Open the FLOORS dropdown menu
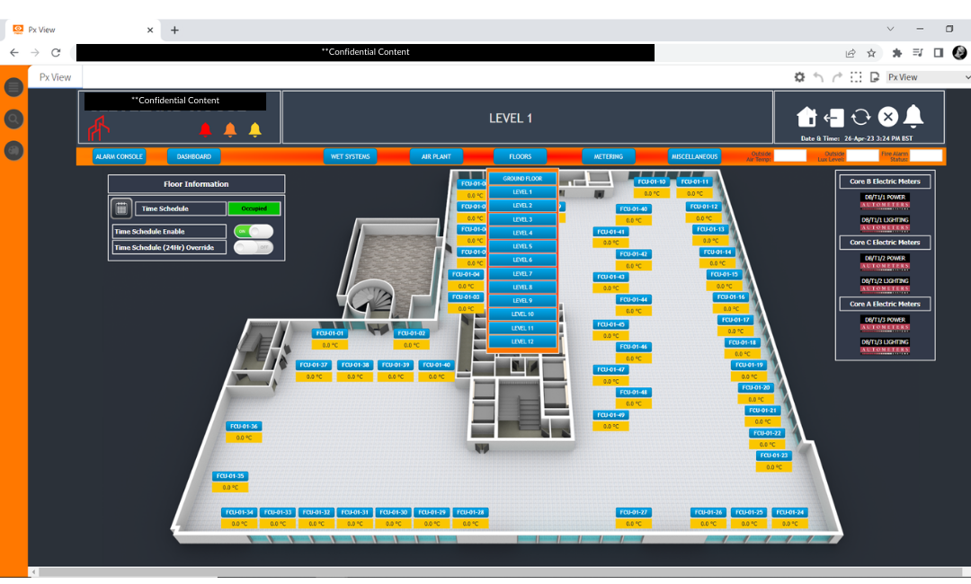 coord(520,155)
